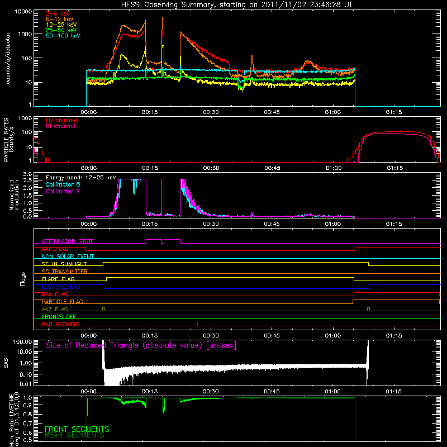The image size is (447, 447).
Task: Click the 01:00 tick under flags panel
Action: pos(332,336)
